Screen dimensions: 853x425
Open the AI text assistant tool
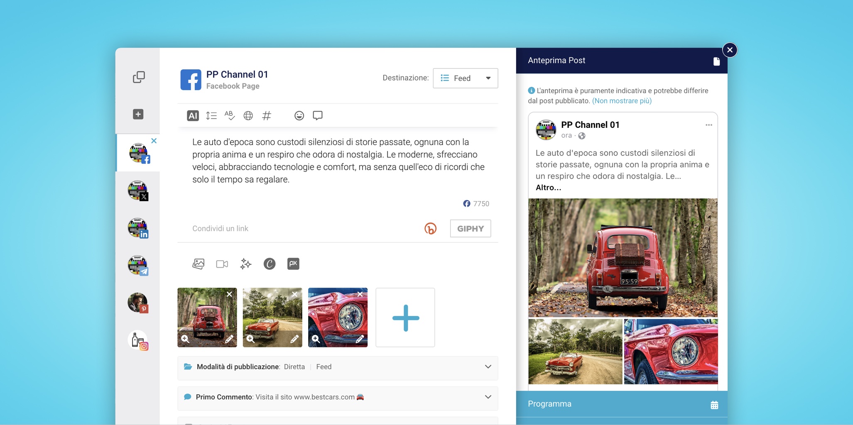[x=193, y=116]
